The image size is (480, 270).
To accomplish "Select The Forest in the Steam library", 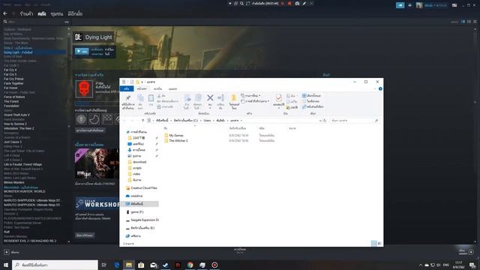I will 11,101.
